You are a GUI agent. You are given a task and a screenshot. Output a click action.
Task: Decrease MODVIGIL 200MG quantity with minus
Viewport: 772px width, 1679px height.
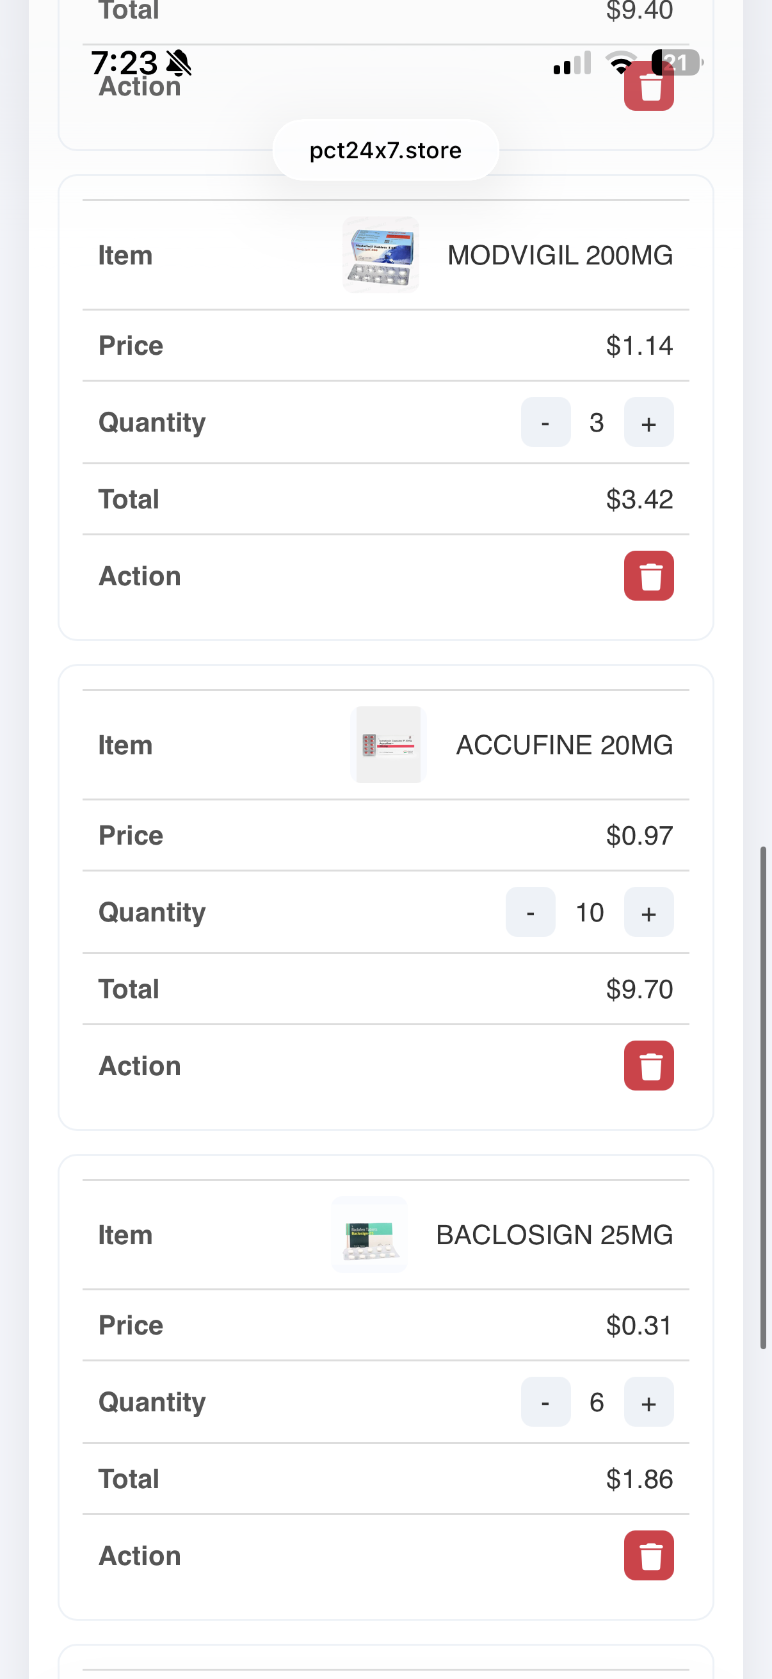pos(545,423)
